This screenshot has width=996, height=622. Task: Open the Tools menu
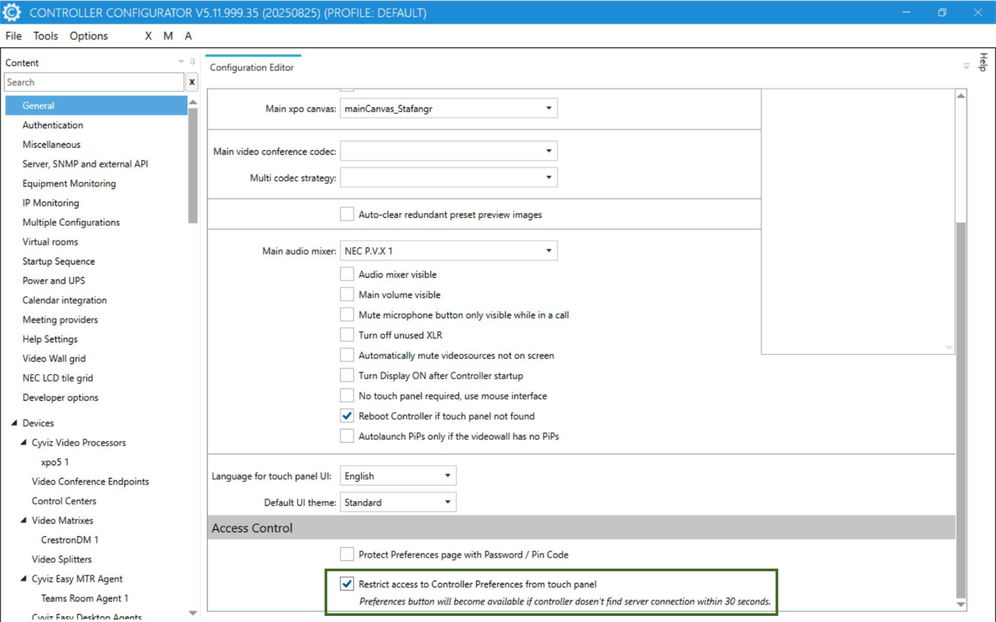pyautogui.click(x=45, y=36)
